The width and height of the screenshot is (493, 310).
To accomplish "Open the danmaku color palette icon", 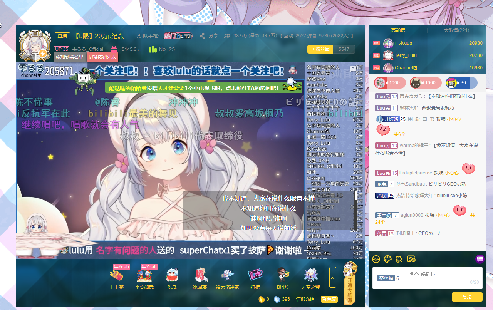I will (x=388, y=259).
